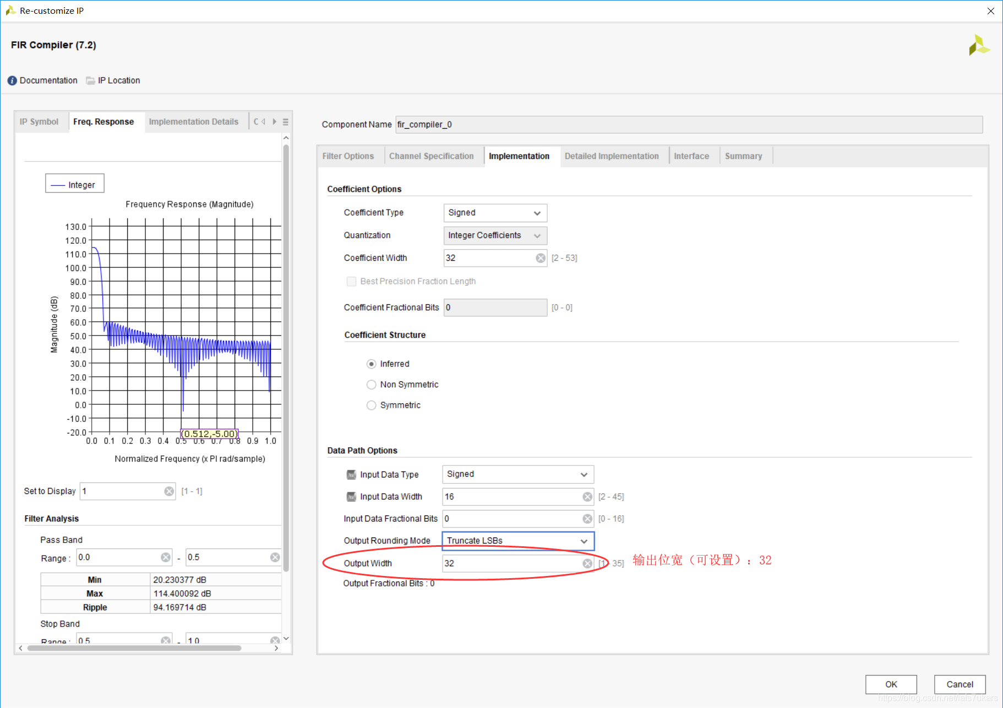Image resolution: width=1003 pixels, height=708 pixels.
Task: Click the Cancel button
Action: (960, 684)
